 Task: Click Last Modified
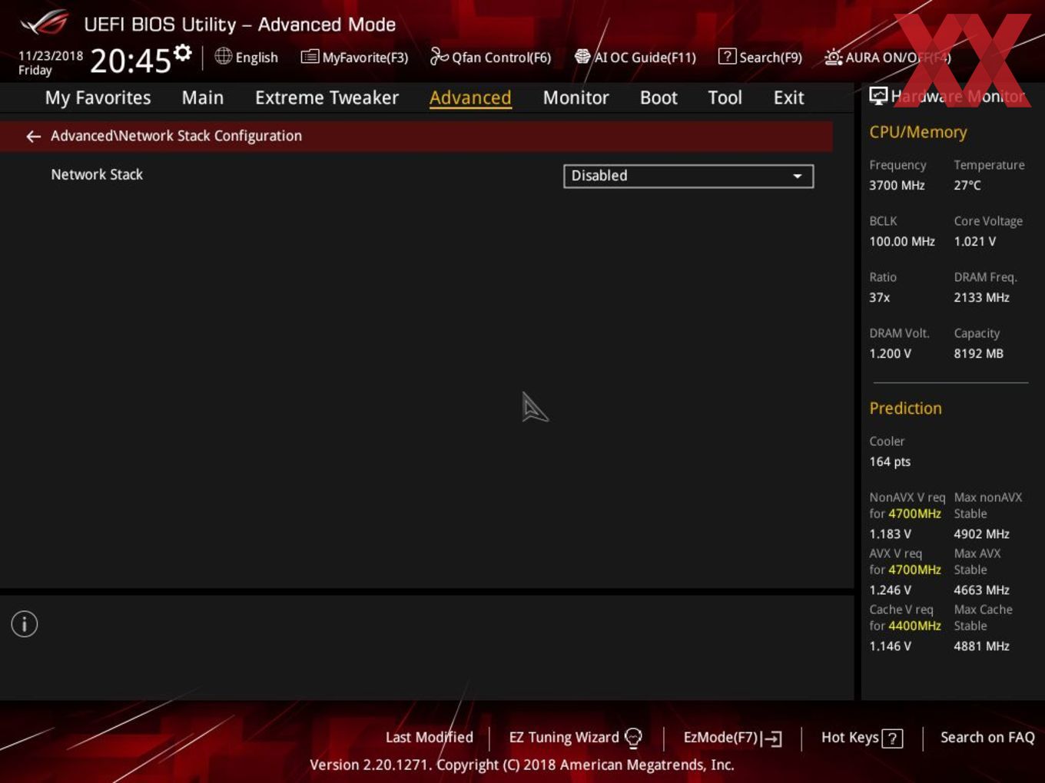click(x=430, y=738)
